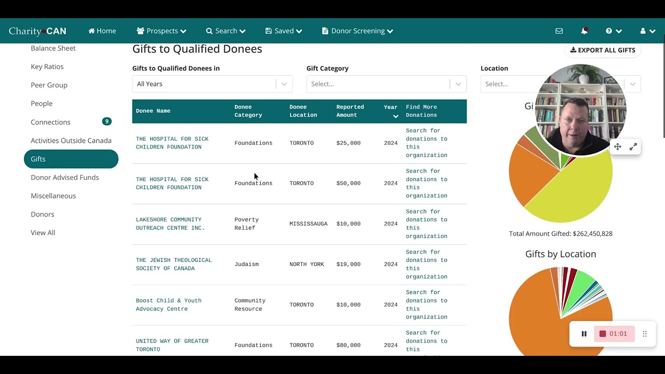
Task: Click the Total Amount Gifted text
Action: tap(561, 234)
